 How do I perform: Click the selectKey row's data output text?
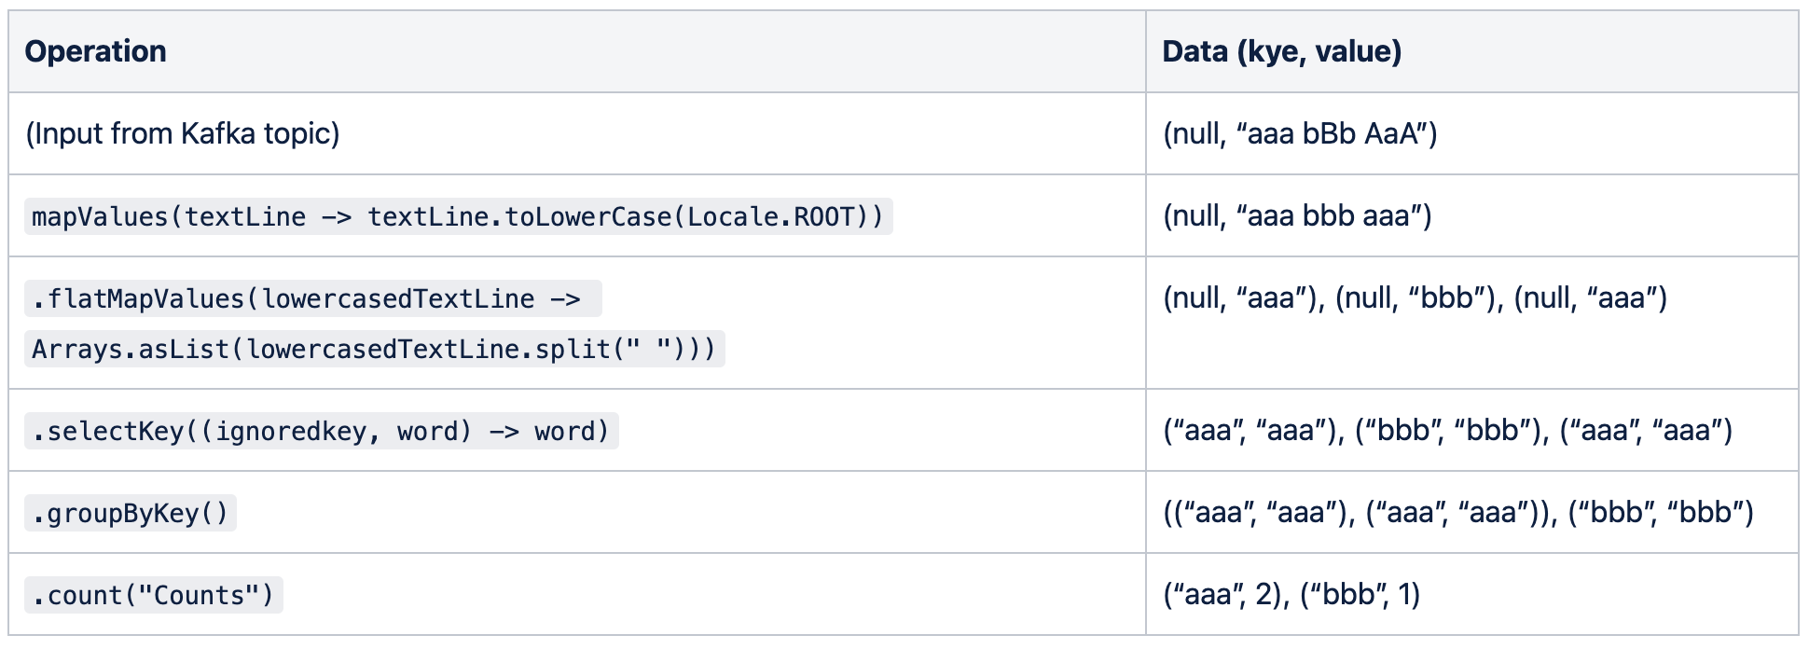click(1447, 430)
